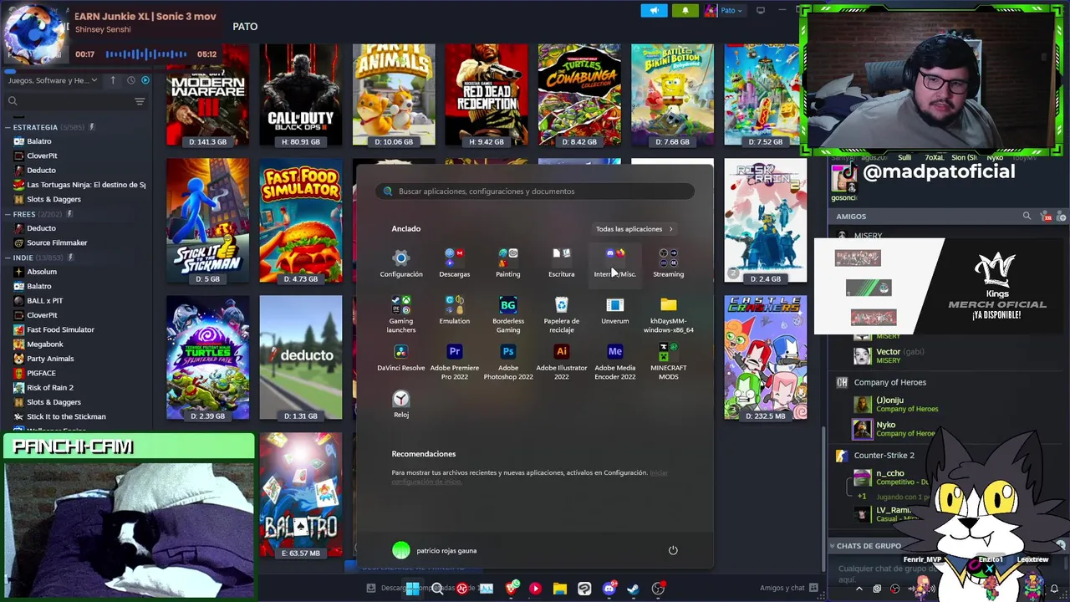Screen dimensions: 1070x602
Task: Click the Counter-Strike 2 friends group header
Action: pyautogui.click(x=884, y=455)
